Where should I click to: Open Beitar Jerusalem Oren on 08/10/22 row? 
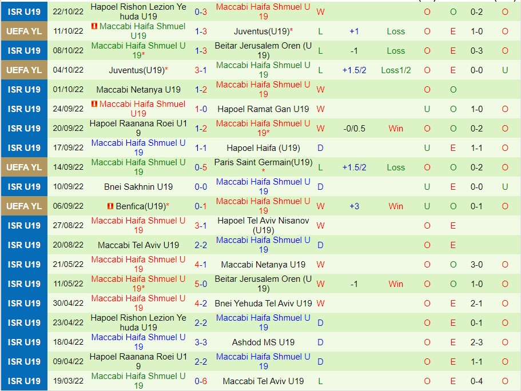[263, 50]
